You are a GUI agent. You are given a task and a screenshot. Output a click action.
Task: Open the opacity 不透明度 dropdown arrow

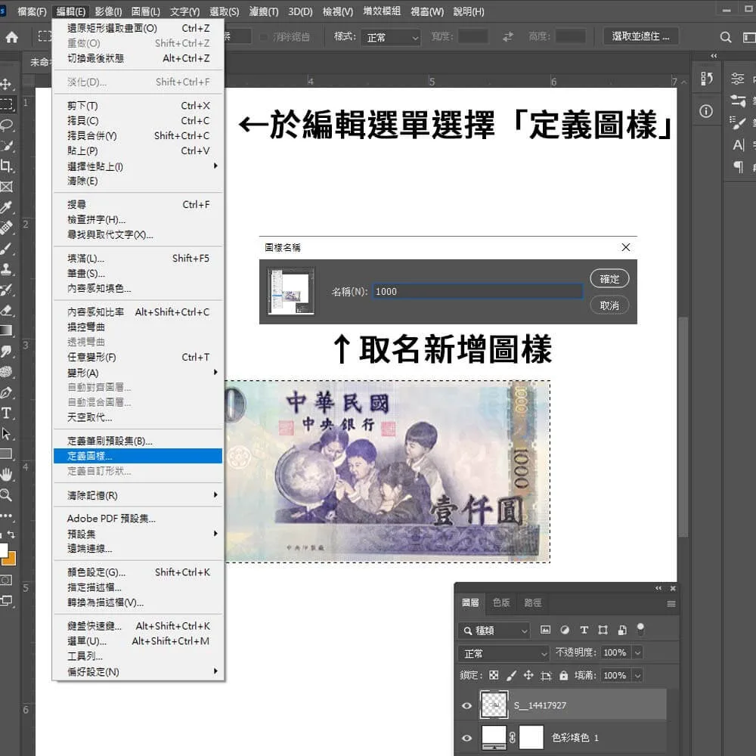pyautogui.click(x=637, y=653)
